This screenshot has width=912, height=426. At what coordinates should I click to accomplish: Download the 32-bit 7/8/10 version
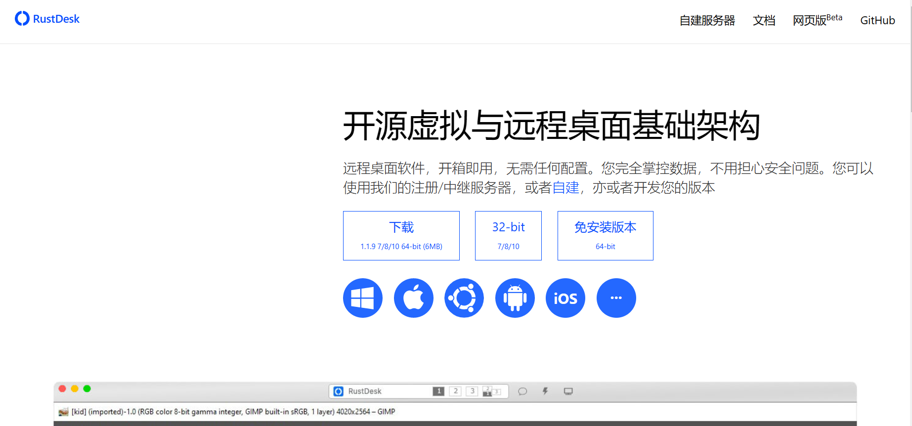coord(508,236)
